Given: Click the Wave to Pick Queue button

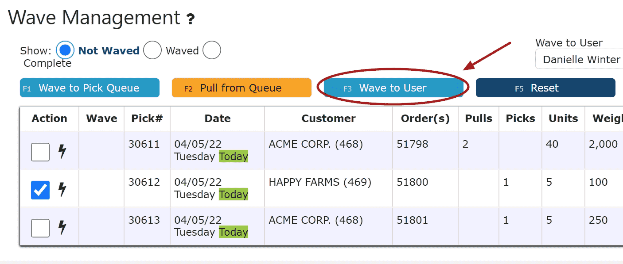Looking at the screenshot, I should coord(90,88).
